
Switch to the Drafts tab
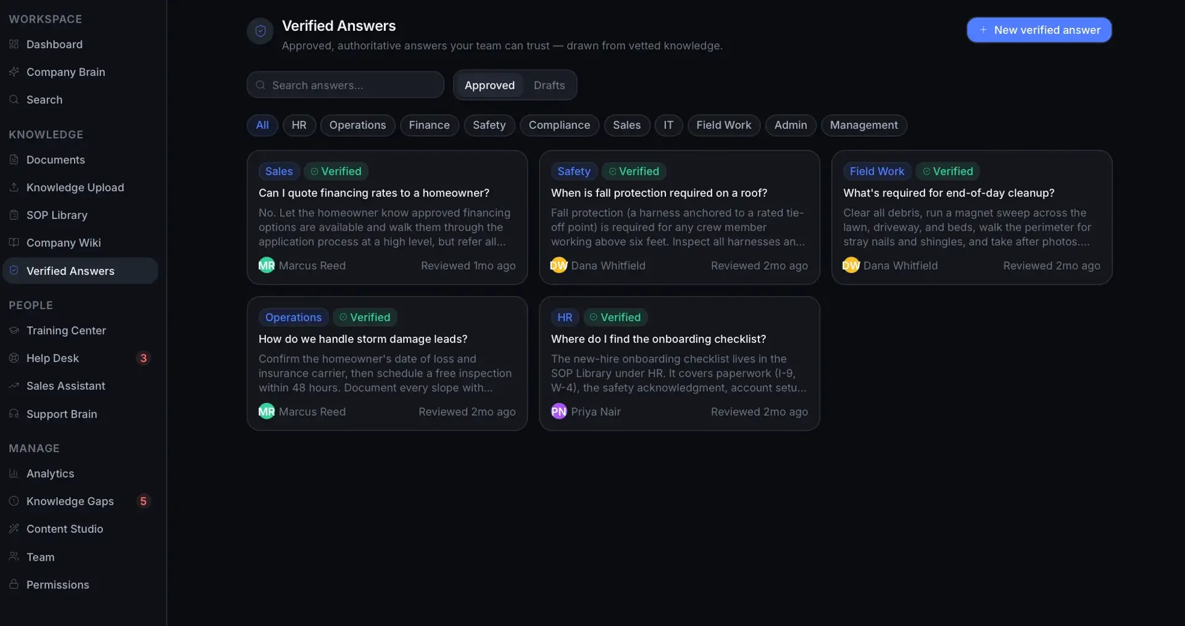(x=549, y=85)
